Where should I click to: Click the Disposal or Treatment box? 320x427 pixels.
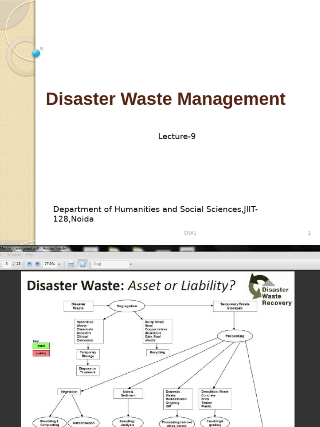click(87, 370)
